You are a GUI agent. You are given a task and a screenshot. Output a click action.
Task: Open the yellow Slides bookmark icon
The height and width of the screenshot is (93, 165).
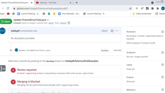(x=54, y=14)
